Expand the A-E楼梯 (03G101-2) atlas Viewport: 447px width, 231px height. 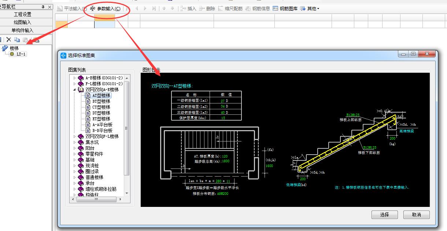tap(75, 78)
